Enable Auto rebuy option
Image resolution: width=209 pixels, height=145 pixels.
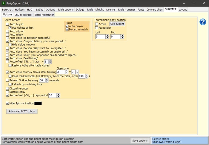click(x=7, y=35)
